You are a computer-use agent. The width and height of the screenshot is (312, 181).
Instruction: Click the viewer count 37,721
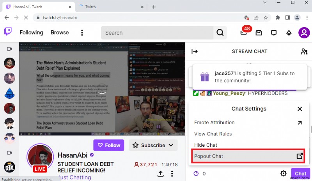[146, 165]
